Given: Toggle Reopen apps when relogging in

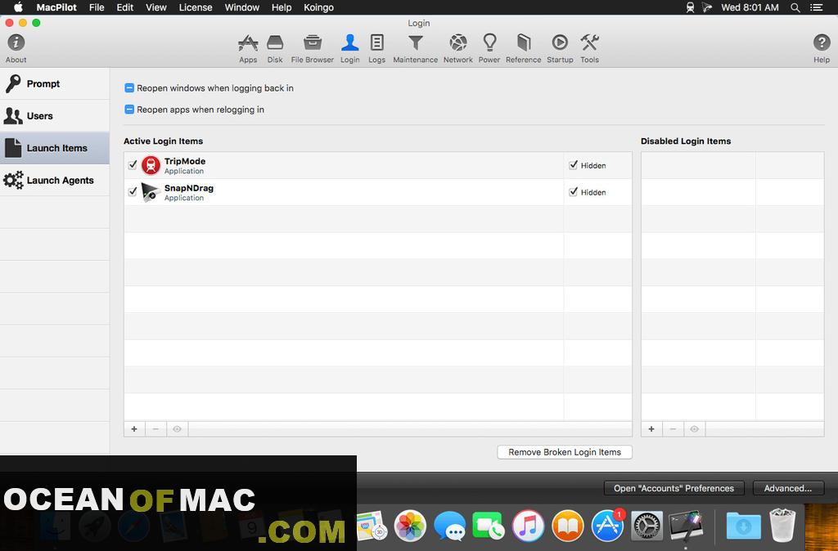Looking at the screenshot, I should [128, 110].
